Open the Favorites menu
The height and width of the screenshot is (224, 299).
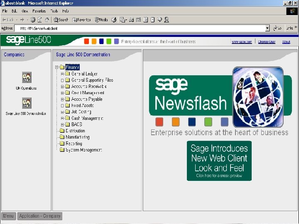coord(39,11)
